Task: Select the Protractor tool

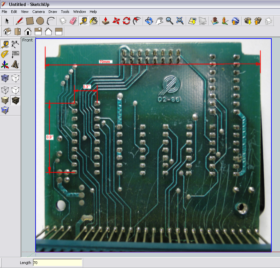Action: click(5, 54)
